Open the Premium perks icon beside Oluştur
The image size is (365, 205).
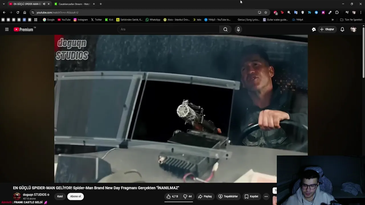[x=314, y=29]
